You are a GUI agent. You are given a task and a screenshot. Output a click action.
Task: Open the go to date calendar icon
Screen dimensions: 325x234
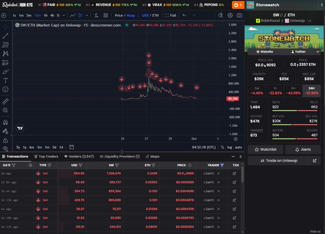pyautogui.click(x=71, y=147)
